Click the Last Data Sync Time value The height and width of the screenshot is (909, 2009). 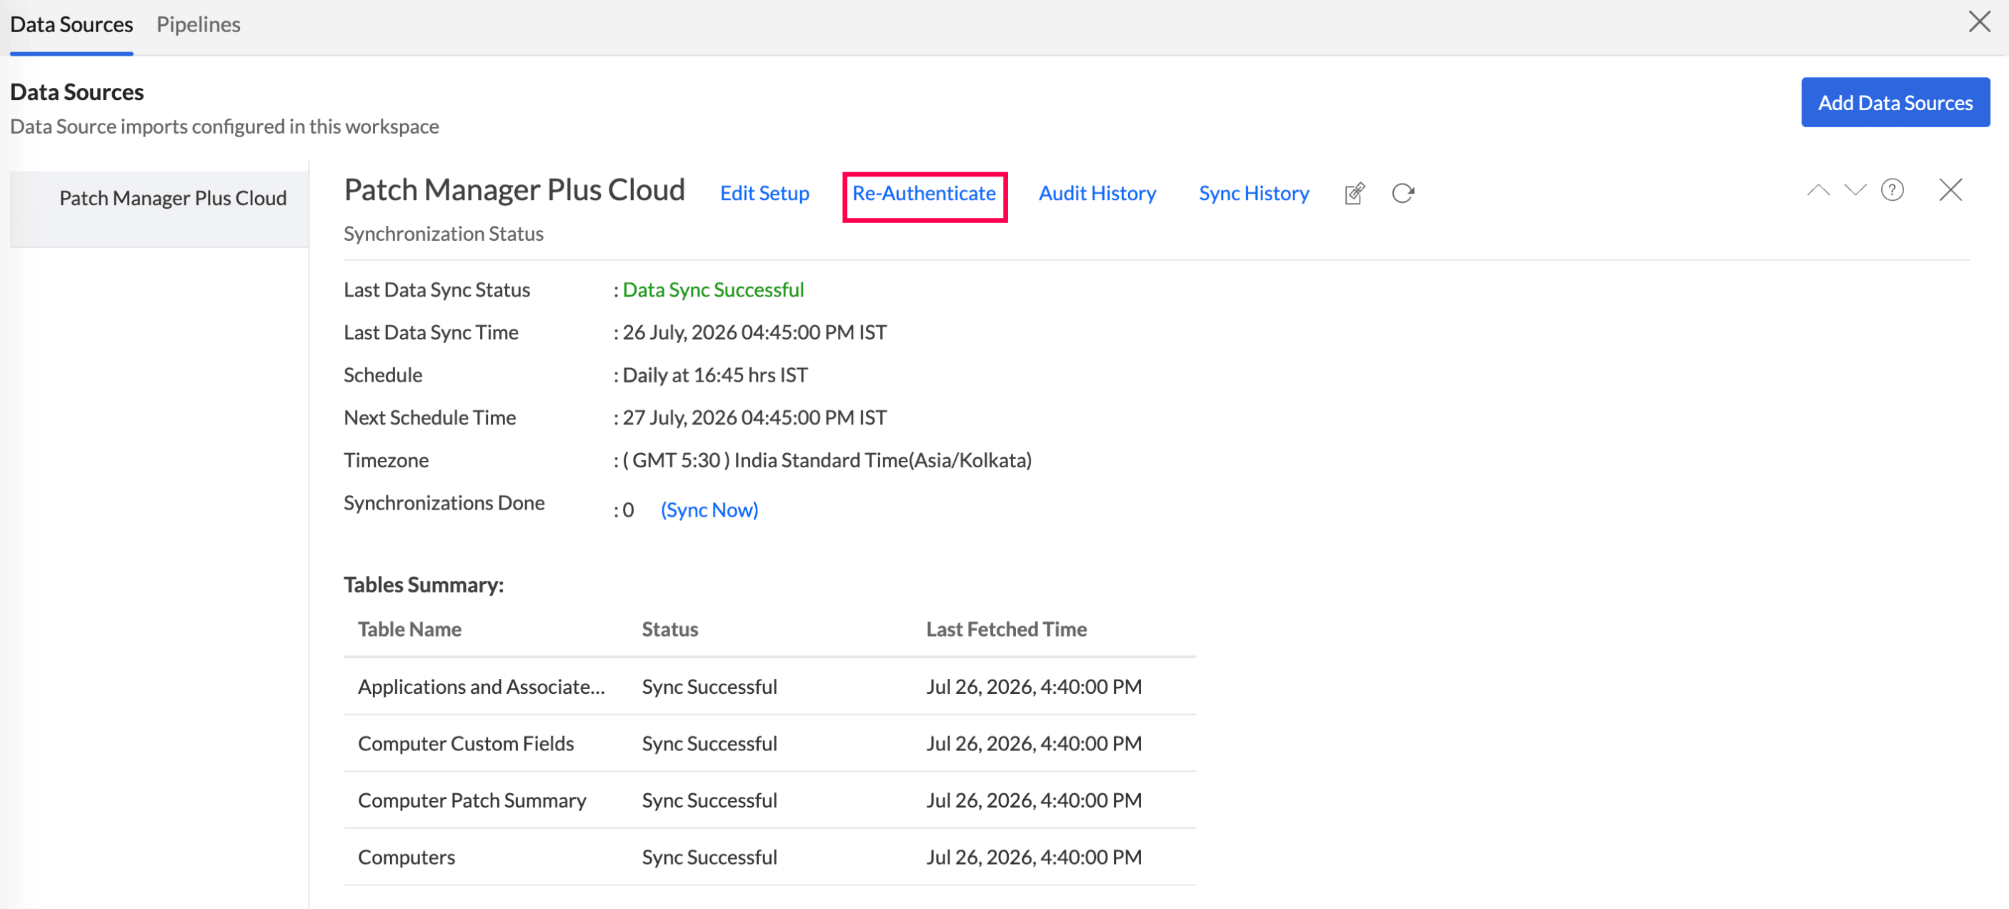[754, 332]
